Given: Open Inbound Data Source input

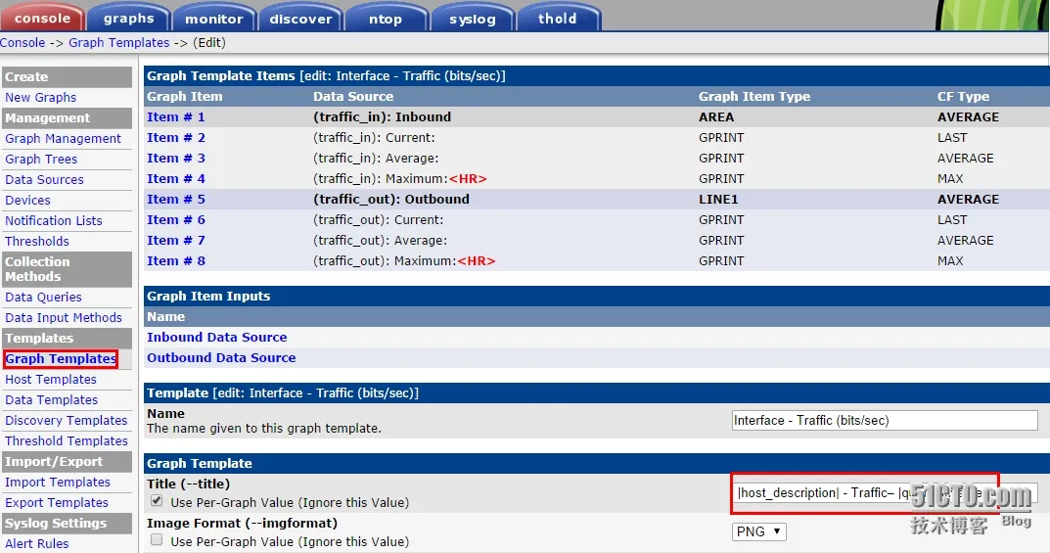Looking at the screenshot, I should [x=217, y=338].
